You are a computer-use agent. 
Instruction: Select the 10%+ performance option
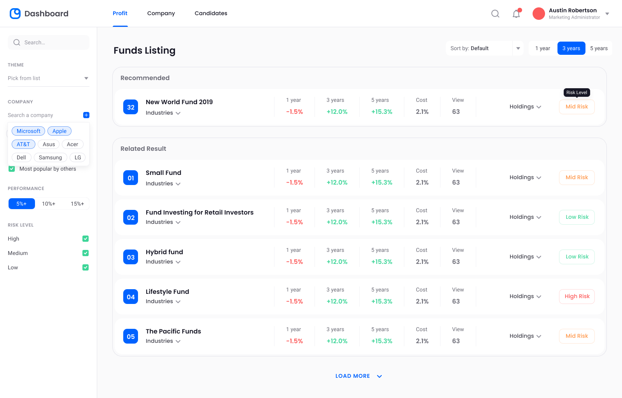pos(49,204)
